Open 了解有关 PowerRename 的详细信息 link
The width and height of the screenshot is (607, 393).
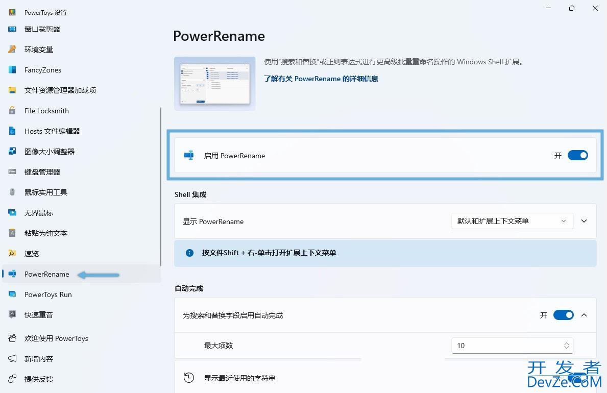pos(321,79)
